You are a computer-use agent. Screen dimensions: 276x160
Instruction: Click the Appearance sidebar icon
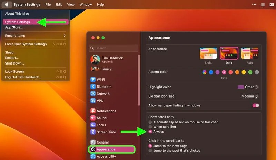(93, 149)
